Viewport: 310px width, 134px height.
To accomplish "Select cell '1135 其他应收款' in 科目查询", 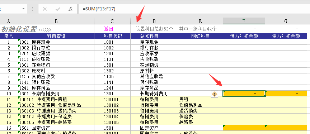I will click(56, 76).
